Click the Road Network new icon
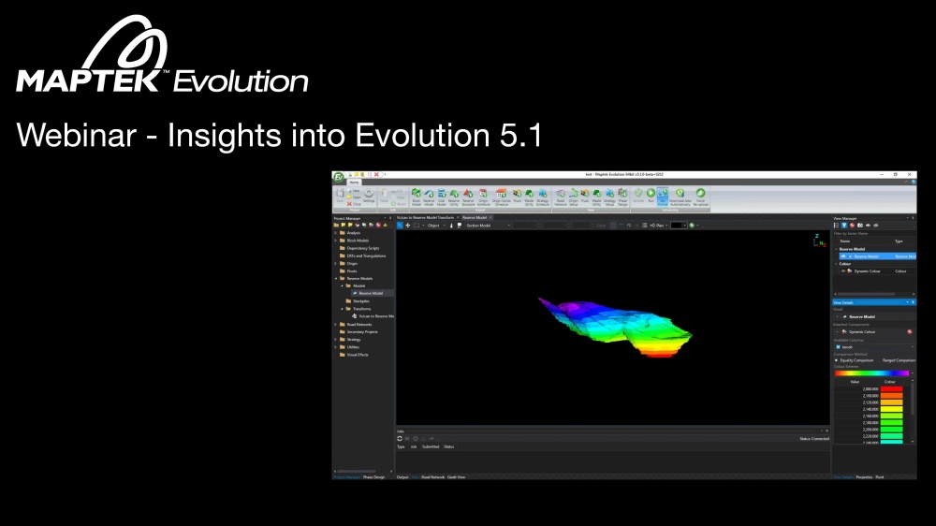The image size is (936, 526). point(561,197)
